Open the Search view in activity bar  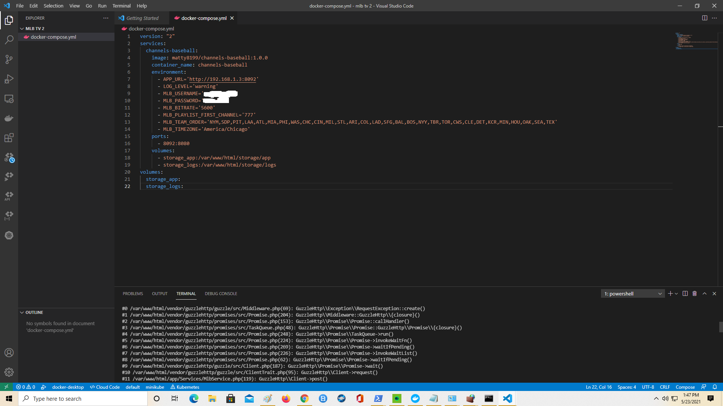click(x=9, y=39)
